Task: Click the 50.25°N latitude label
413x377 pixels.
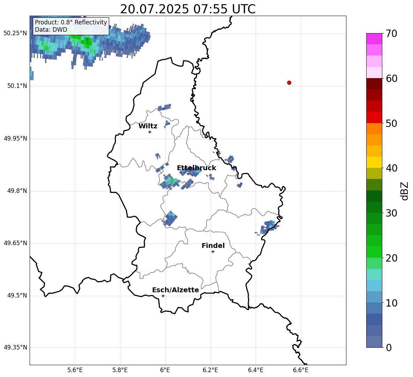Action: (15, 33)
